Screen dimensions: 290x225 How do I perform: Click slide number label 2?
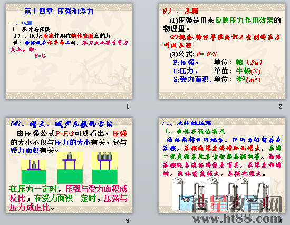(x=281, y=106)
